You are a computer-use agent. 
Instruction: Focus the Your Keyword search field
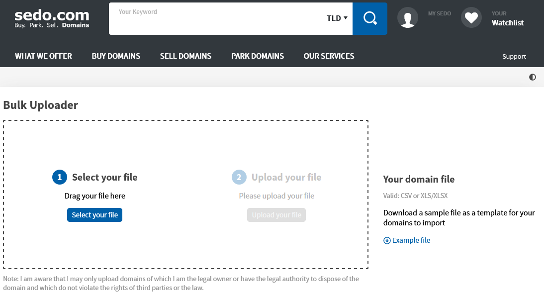[214, 19]
